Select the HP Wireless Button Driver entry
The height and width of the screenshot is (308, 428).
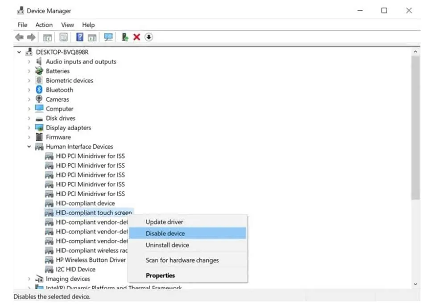click(90, 260)
